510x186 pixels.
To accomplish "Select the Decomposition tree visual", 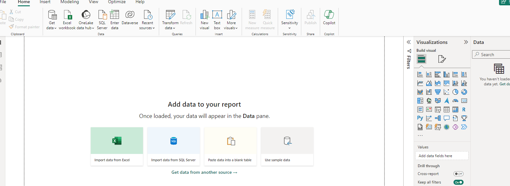I will [438, 118].
